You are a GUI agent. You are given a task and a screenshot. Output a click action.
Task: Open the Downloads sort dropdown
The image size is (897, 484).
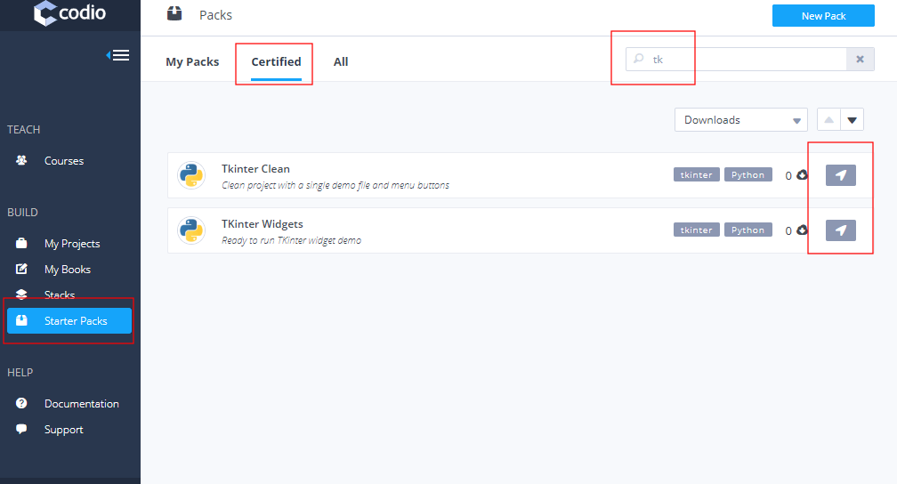tap(740, 120)
